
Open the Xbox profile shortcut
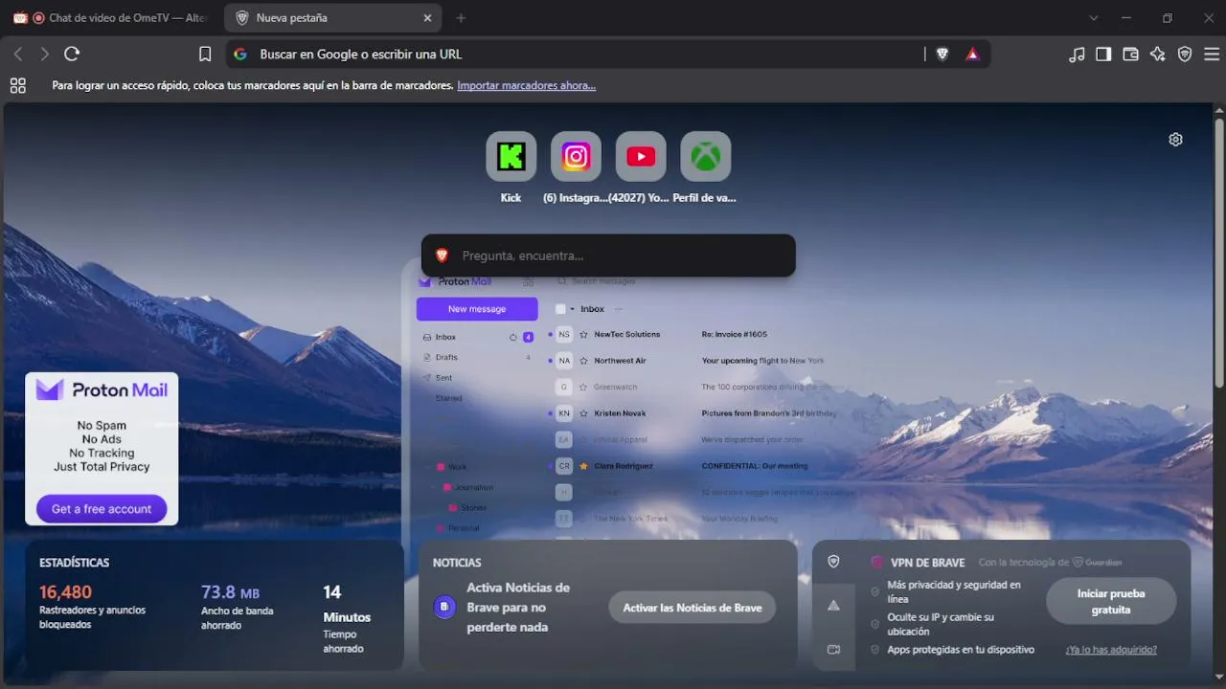706,157
